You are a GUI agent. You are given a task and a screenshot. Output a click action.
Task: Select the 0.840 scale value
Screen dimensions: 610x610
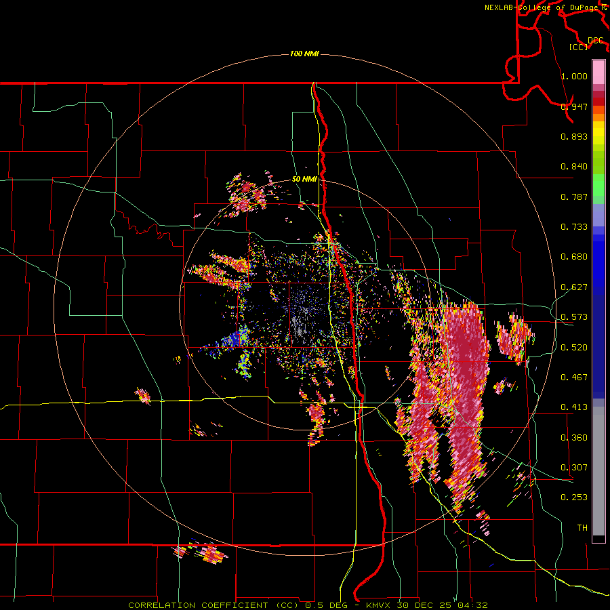click(574, 167)
